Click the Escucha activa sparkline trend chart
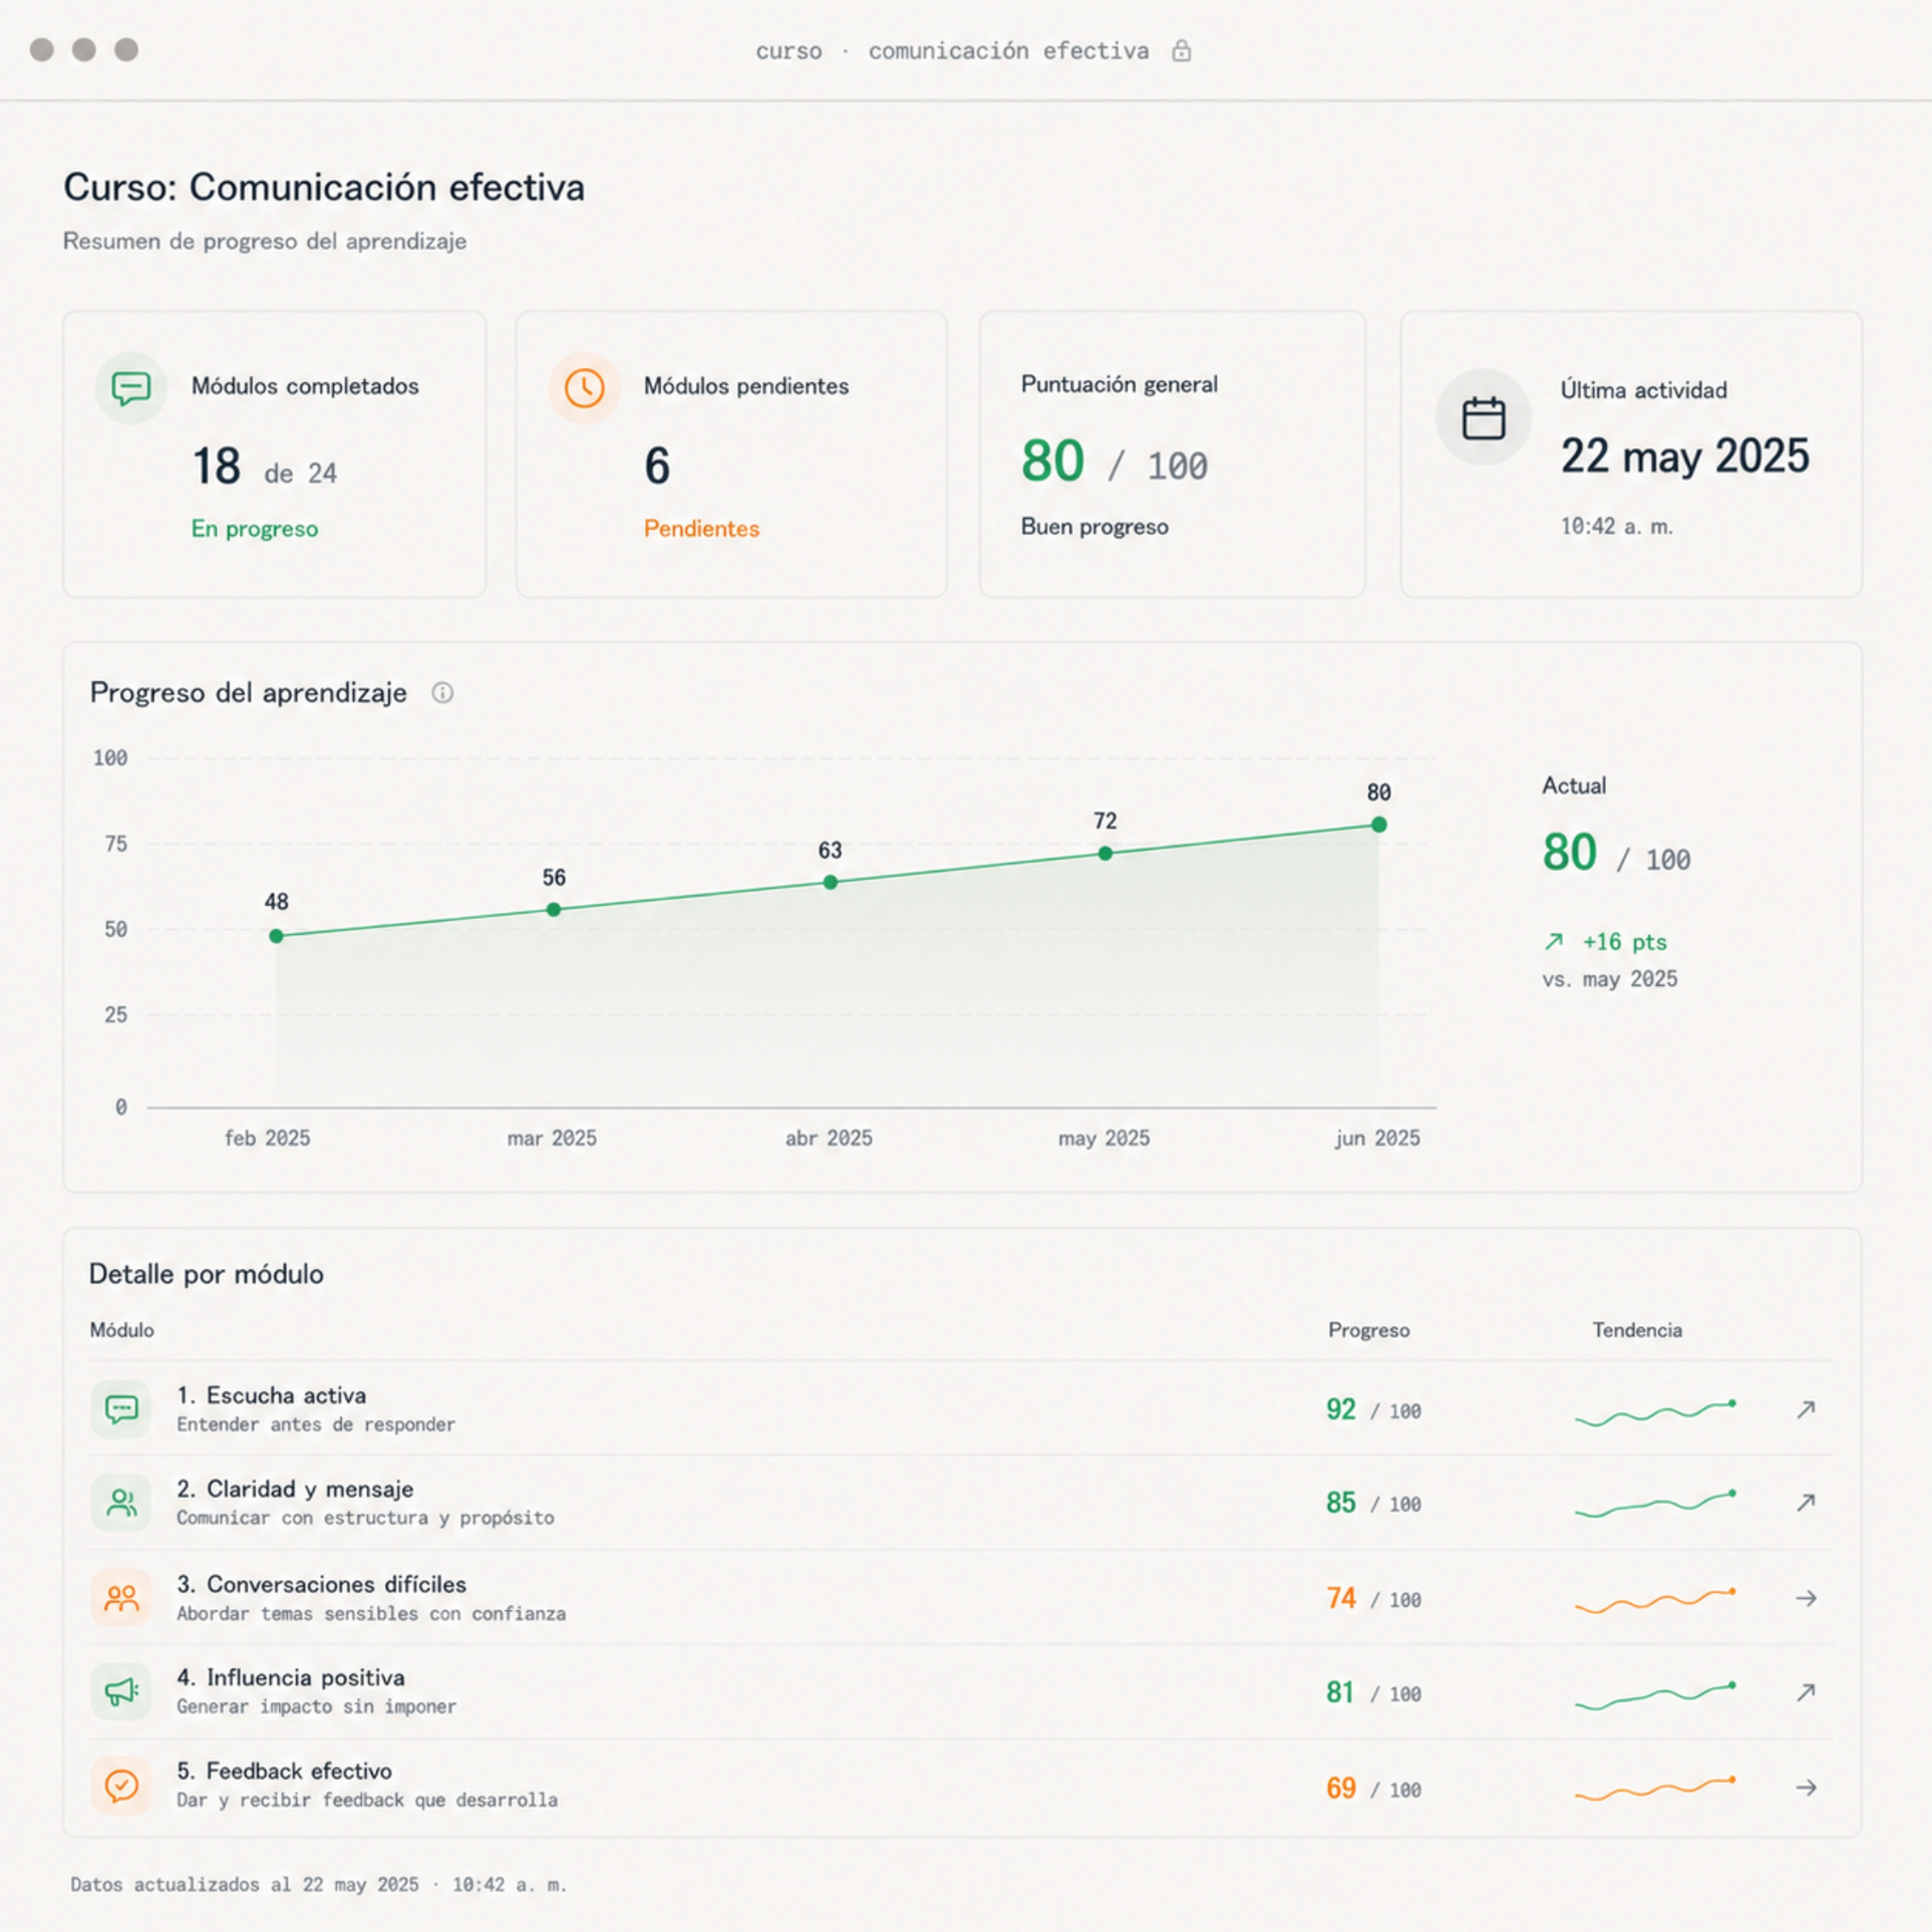 click(1655, 1412)
